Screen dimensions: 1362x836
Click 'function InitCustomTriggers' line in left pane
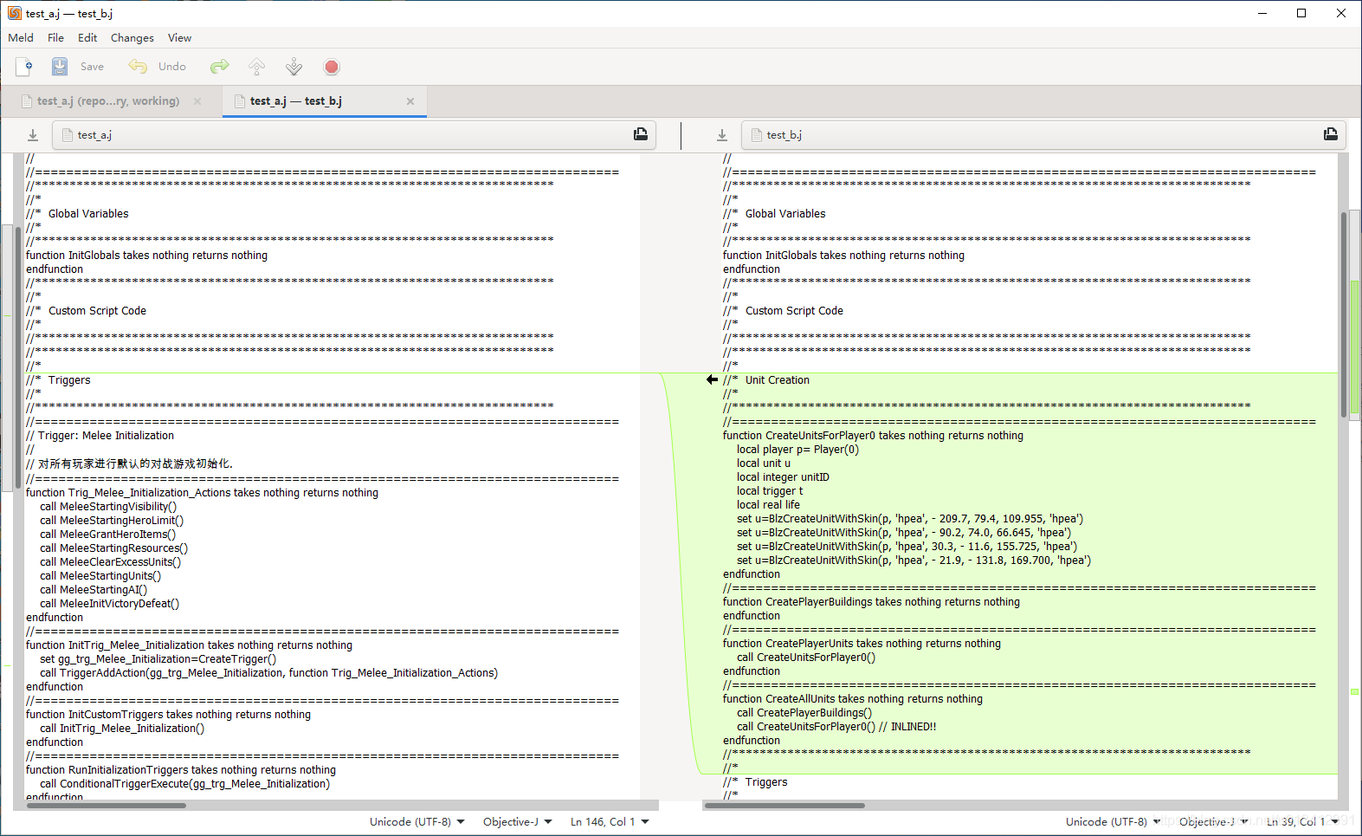[x=168, y=715]
